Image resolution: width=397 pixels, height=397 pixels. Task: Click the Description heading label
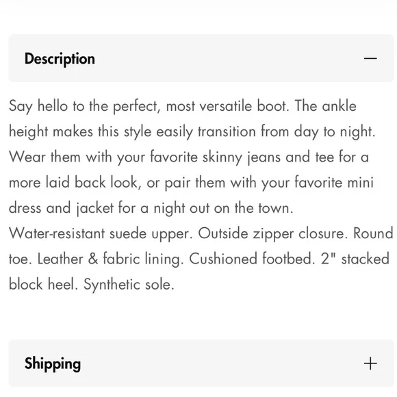(60, 59)
